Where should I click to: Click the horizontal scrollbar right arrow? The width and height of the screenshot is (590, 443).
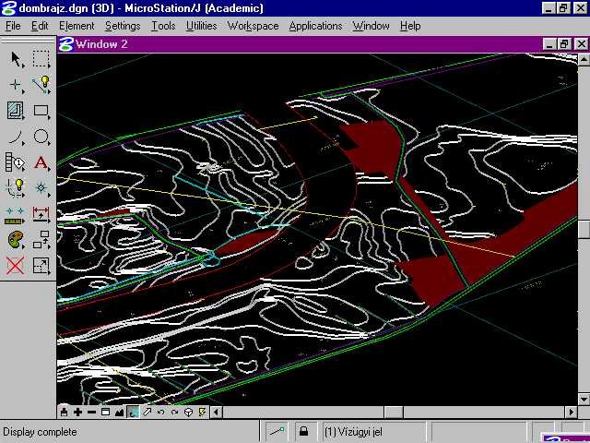(570, 413)
